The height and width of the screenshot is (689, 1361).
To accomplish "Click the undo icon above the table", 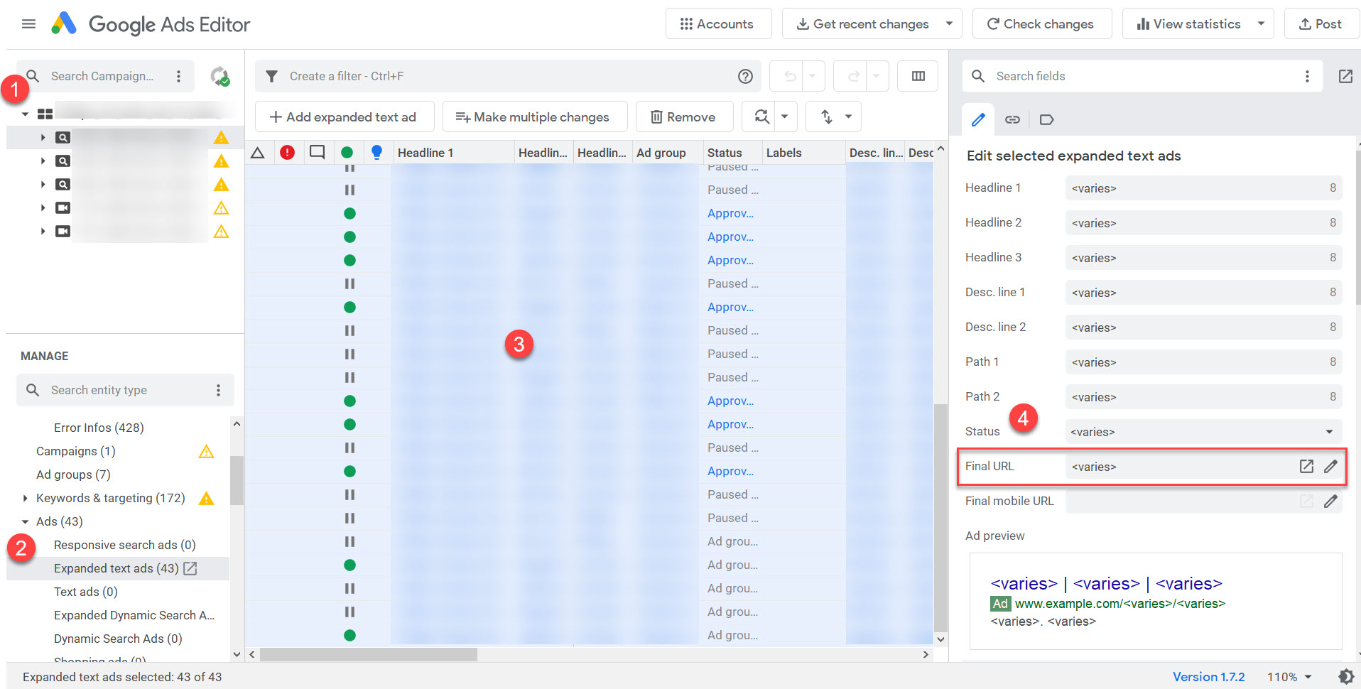I will [788, 75].
